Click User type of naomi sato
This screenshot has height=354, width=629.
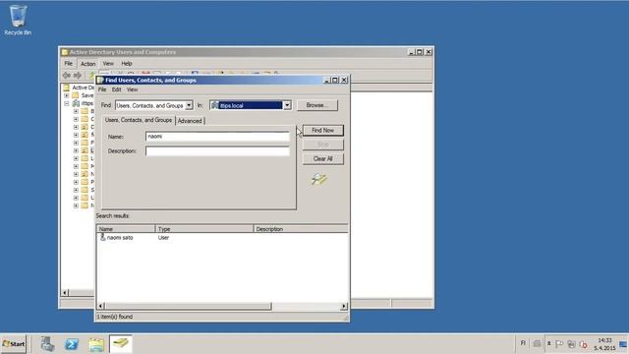pos(163,238)
